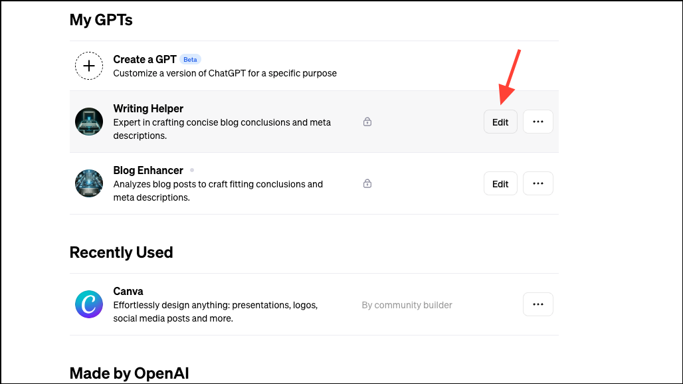Click the lock icon for Writing Helper
Image resolution: width=683 pixels, height=384 pixels.
click(x=367, y=122)
